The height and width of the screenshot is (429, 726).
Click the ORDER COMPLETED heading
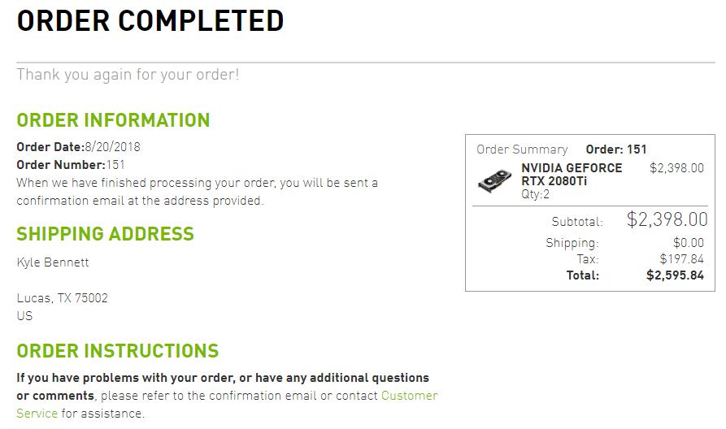(x=150, y=21)
